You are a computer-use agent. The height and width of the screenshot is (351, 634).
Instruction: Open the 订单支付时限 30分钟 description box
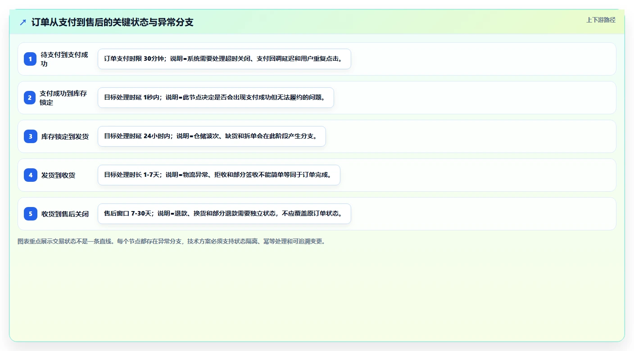tap(224, 59)
